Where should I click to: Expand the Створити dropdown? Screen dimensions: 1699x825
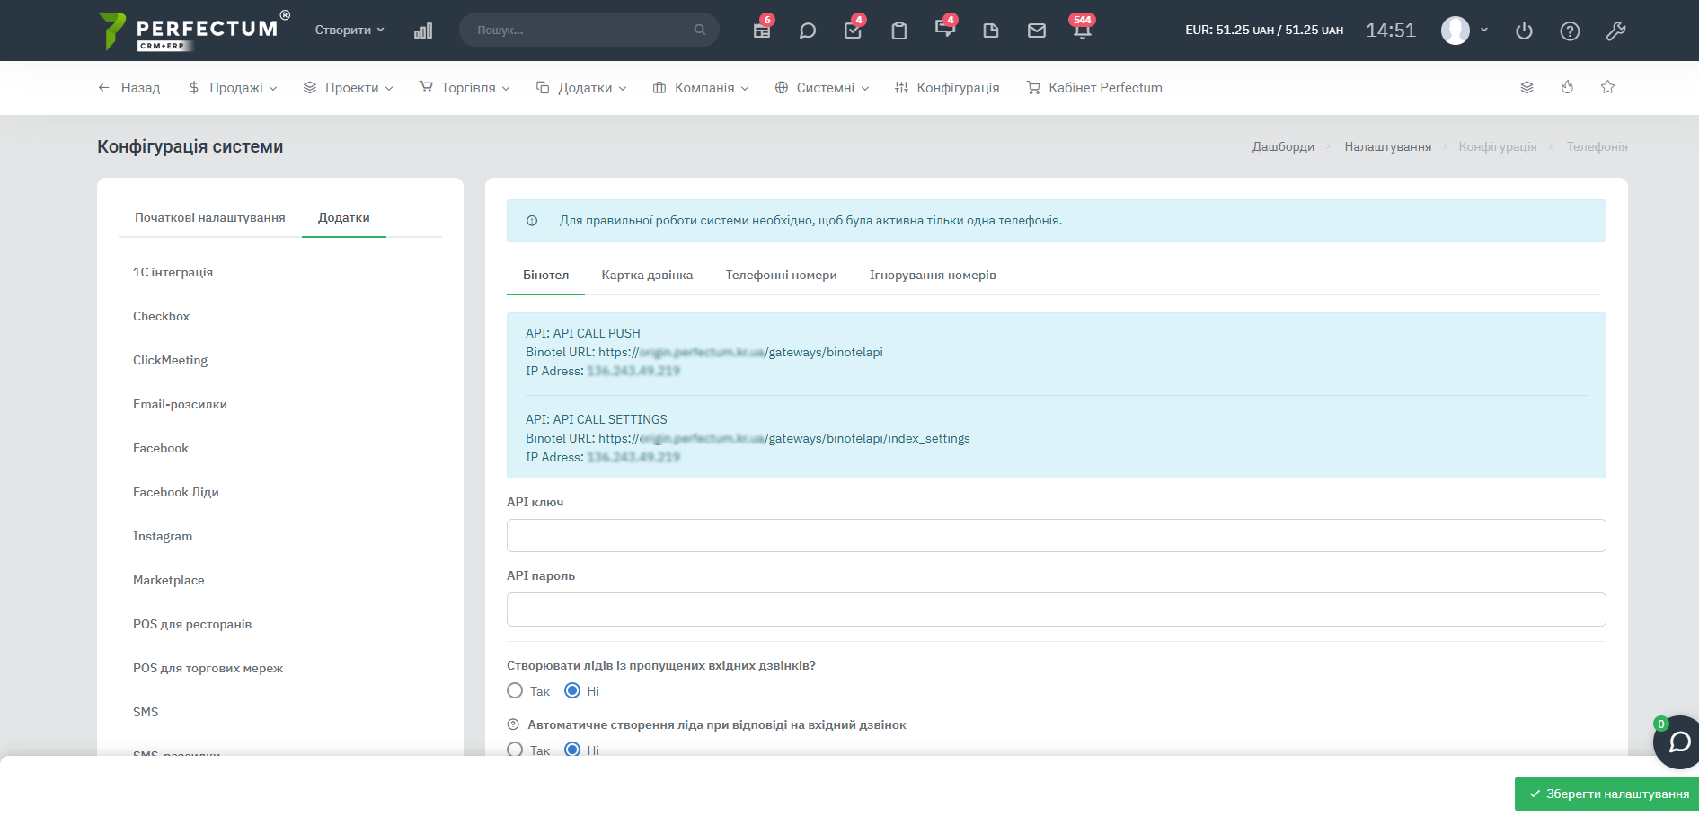click(x=350, y=30)
